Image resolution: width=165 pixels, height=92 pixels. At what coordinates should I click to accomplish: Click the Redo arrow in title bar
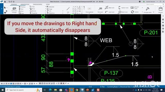11,2
